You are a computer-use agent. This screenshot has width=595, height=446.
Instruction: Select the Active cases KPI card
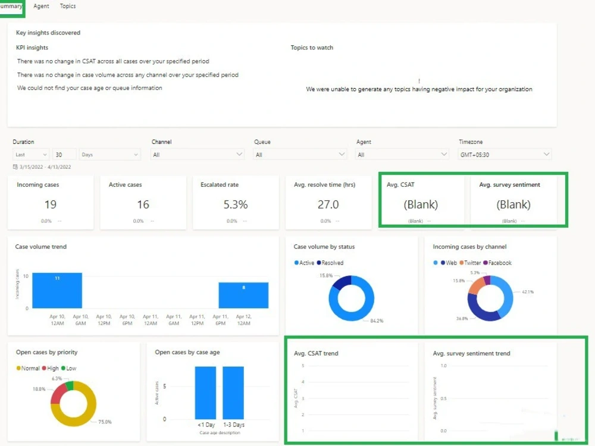(143, 203)
